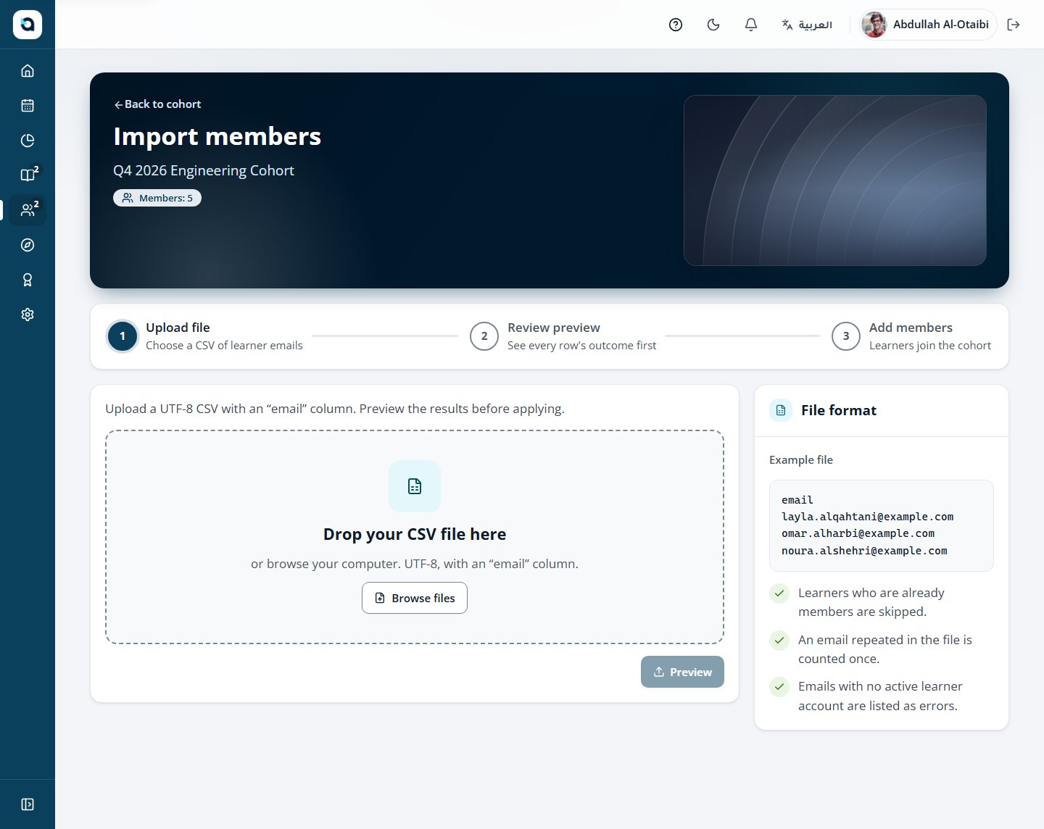Viewport: 1044px width, 829px height.
Task: Open Abdullah Al-Otaibi profile menu
Action: point(928,25)
